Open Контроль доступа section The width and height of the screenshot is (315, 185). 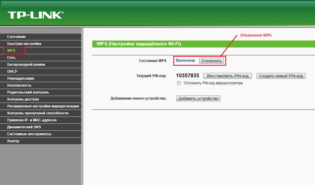[x=23, y=99]
